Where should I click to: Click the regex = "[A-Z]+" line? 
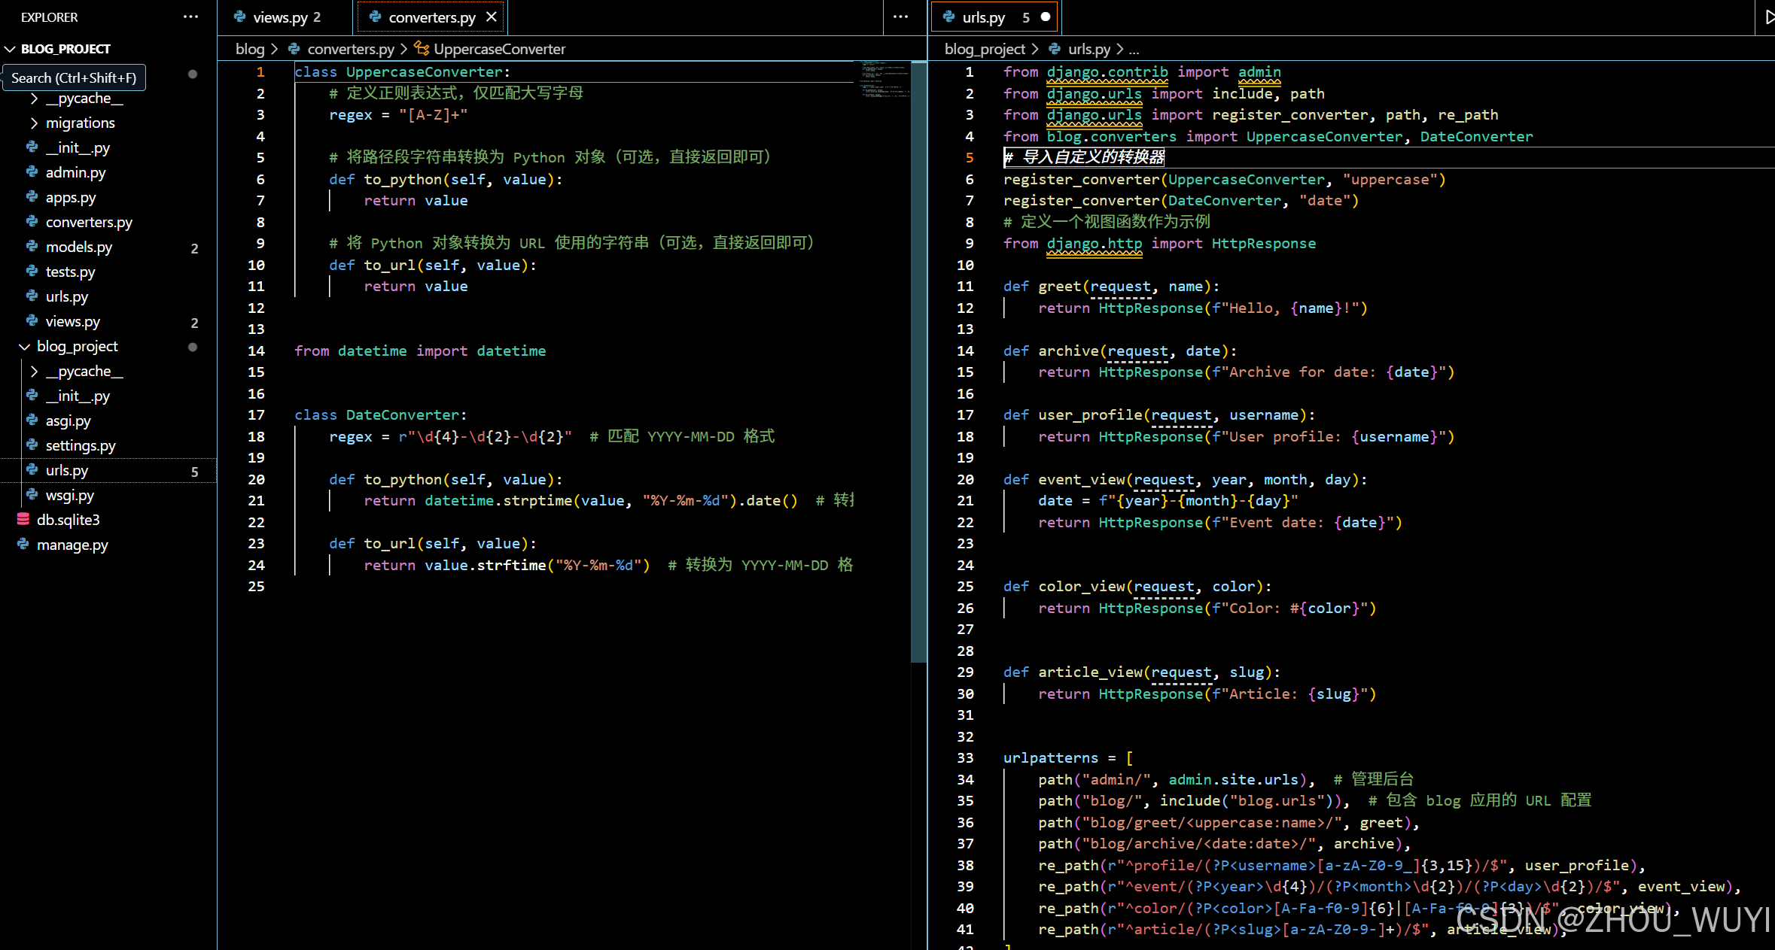coord(398,115)
